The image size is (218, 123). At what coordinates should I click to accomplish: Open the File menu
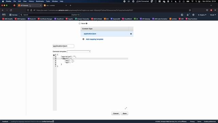point(15,1)
